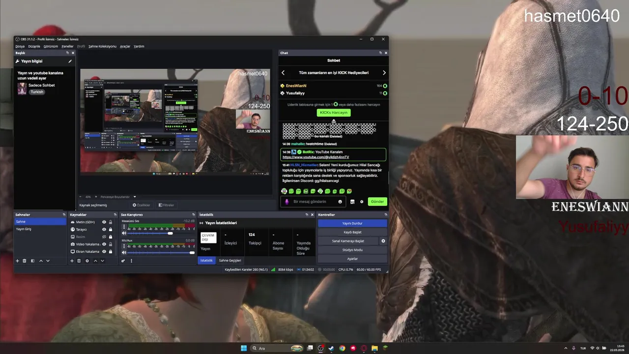The width and height of the screenshot is (629, 354).
Task: Pop out the Sahneler dock panel
Action: point(64,215)
